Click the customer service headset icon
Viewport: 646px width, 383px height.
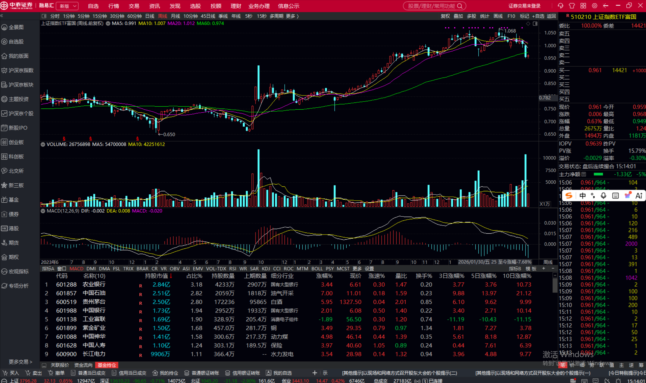tap(560, 6)
